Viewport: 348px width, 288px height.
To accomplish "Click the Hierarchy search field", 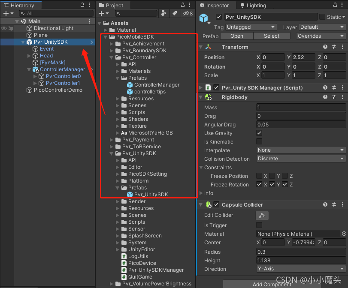I will pyautogui.click(x=56, y=13).
